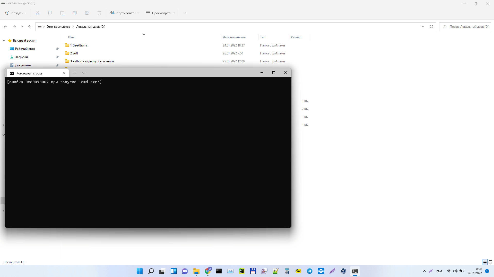Image resolution: width=494 pixels, height=277 pixels.
Task: Switch the ENG input language indicator
Action: (439, 271)
